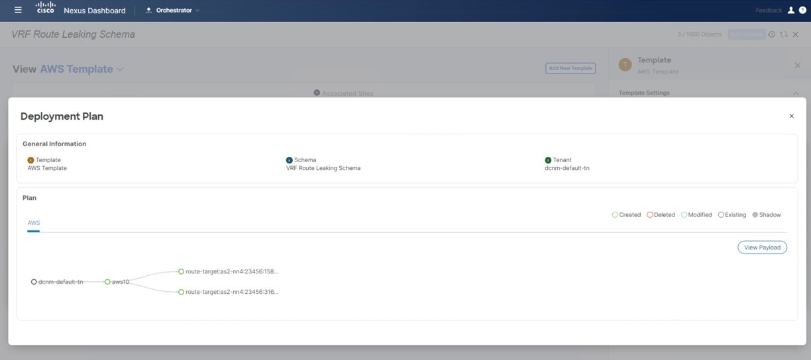Open the schema version history icon
The image size is (811, 360).
click(x=772, y=34)
